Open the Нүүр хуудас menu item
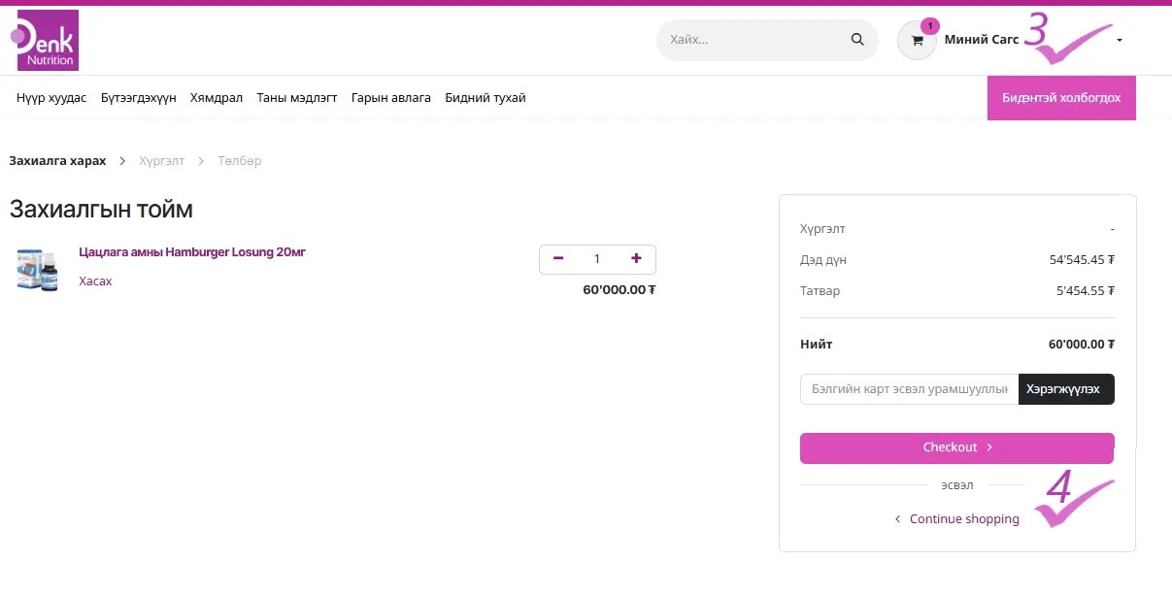Screen dimensions: 1172x595 click(x=51, y=98)
